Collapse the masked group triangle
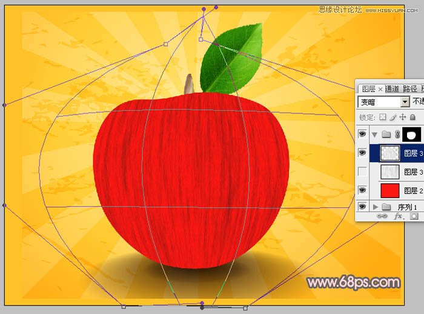 click(374, 135)
